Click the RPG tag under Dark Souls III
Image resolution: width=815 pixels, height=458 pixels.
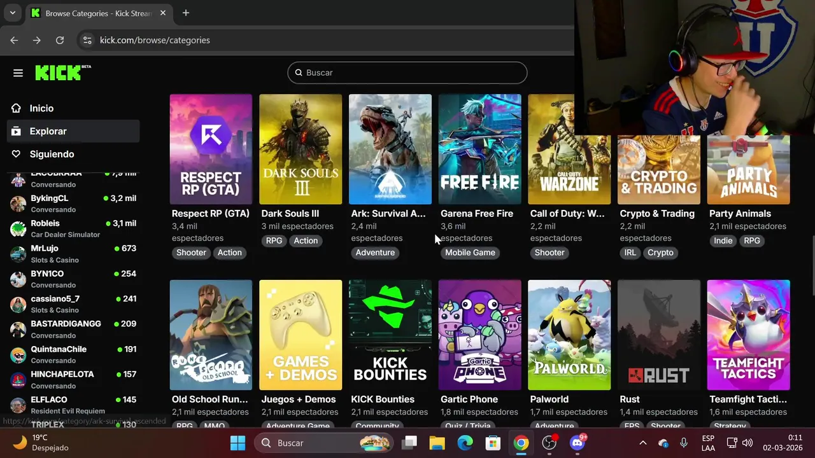(274, 240)
